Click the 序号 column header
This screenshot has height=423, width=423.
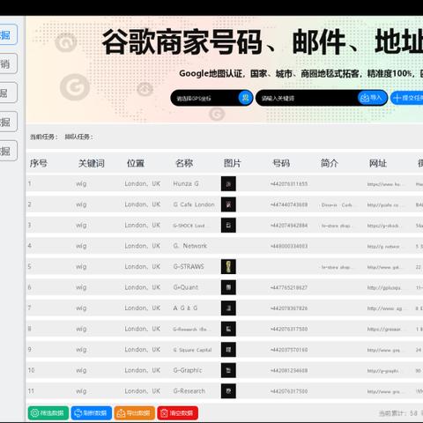tap(39, 163)
